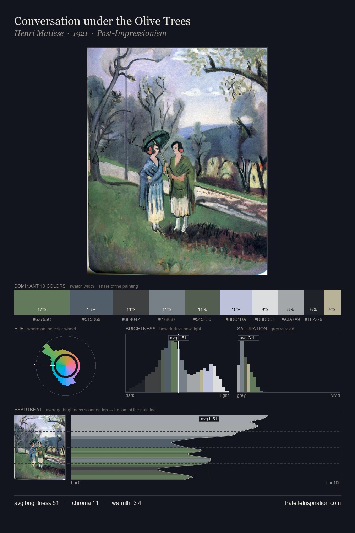Viewport: 355px width, 533px height.
Task: Select the mid grey #A3A7A9 swatch
Action: (x=291, y=302)
